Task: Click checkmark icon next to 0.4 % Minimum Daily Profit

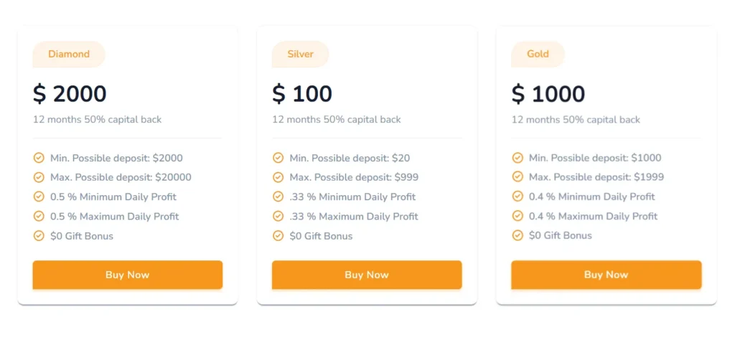Action: [518, 196]
